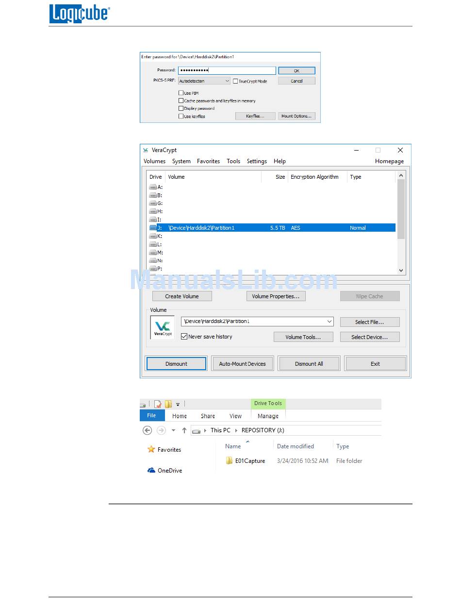The width and height of the screenshot is (461, 612).
Task: Click the Select Device... button
Action: [x=370, y=337]
